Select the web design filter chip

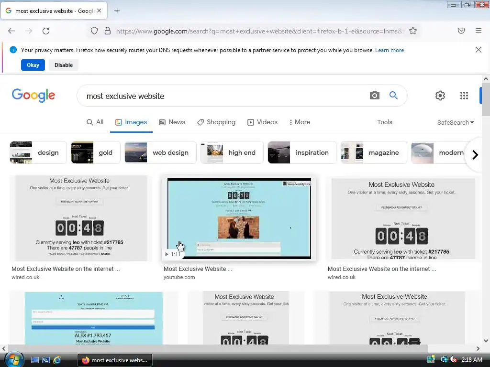(x=160, y=152)
